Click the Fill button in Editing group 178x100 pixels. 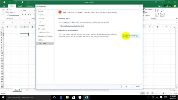coord(146,12)
